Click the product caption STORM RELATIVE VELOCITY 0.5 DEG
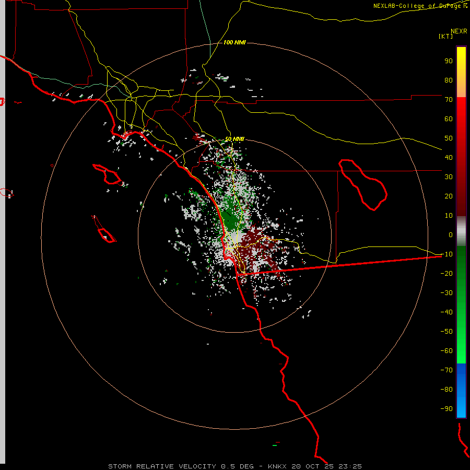The image size is (470, 470). coord(181,466)
